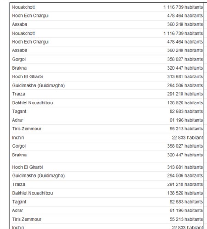Select the second Gorgol row
The width and height of the screenshot is (207, 229).
point(107,146)
